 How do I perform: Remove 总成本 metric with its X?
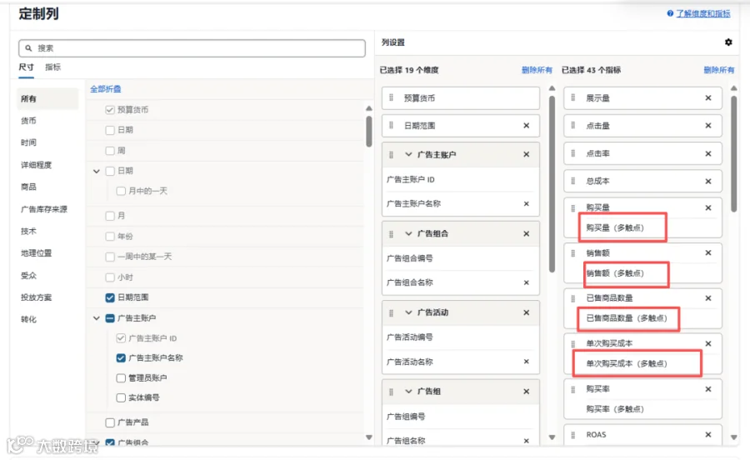708,181
